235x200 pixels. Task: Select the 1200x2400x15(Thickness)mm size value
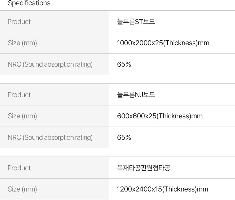(162, 189)
